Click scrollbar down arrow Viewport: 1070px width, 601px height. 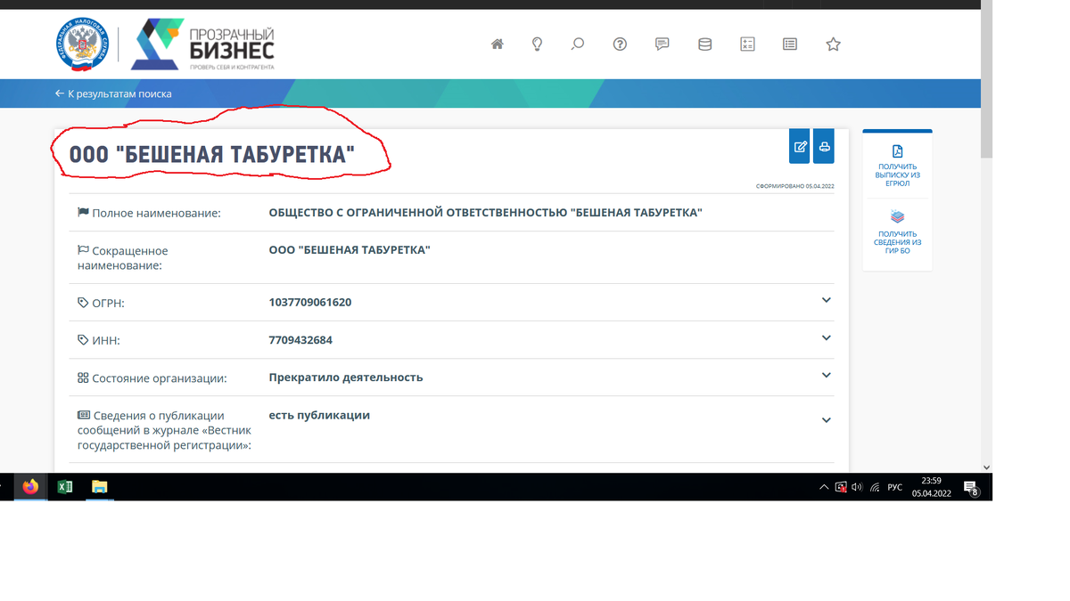pyautogui.click(x=986, y=467)
